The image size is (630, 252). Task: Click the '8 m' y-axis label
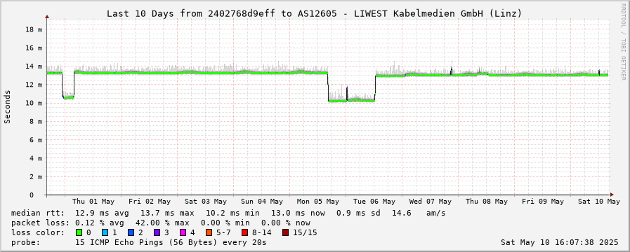[x=36, y=121]
